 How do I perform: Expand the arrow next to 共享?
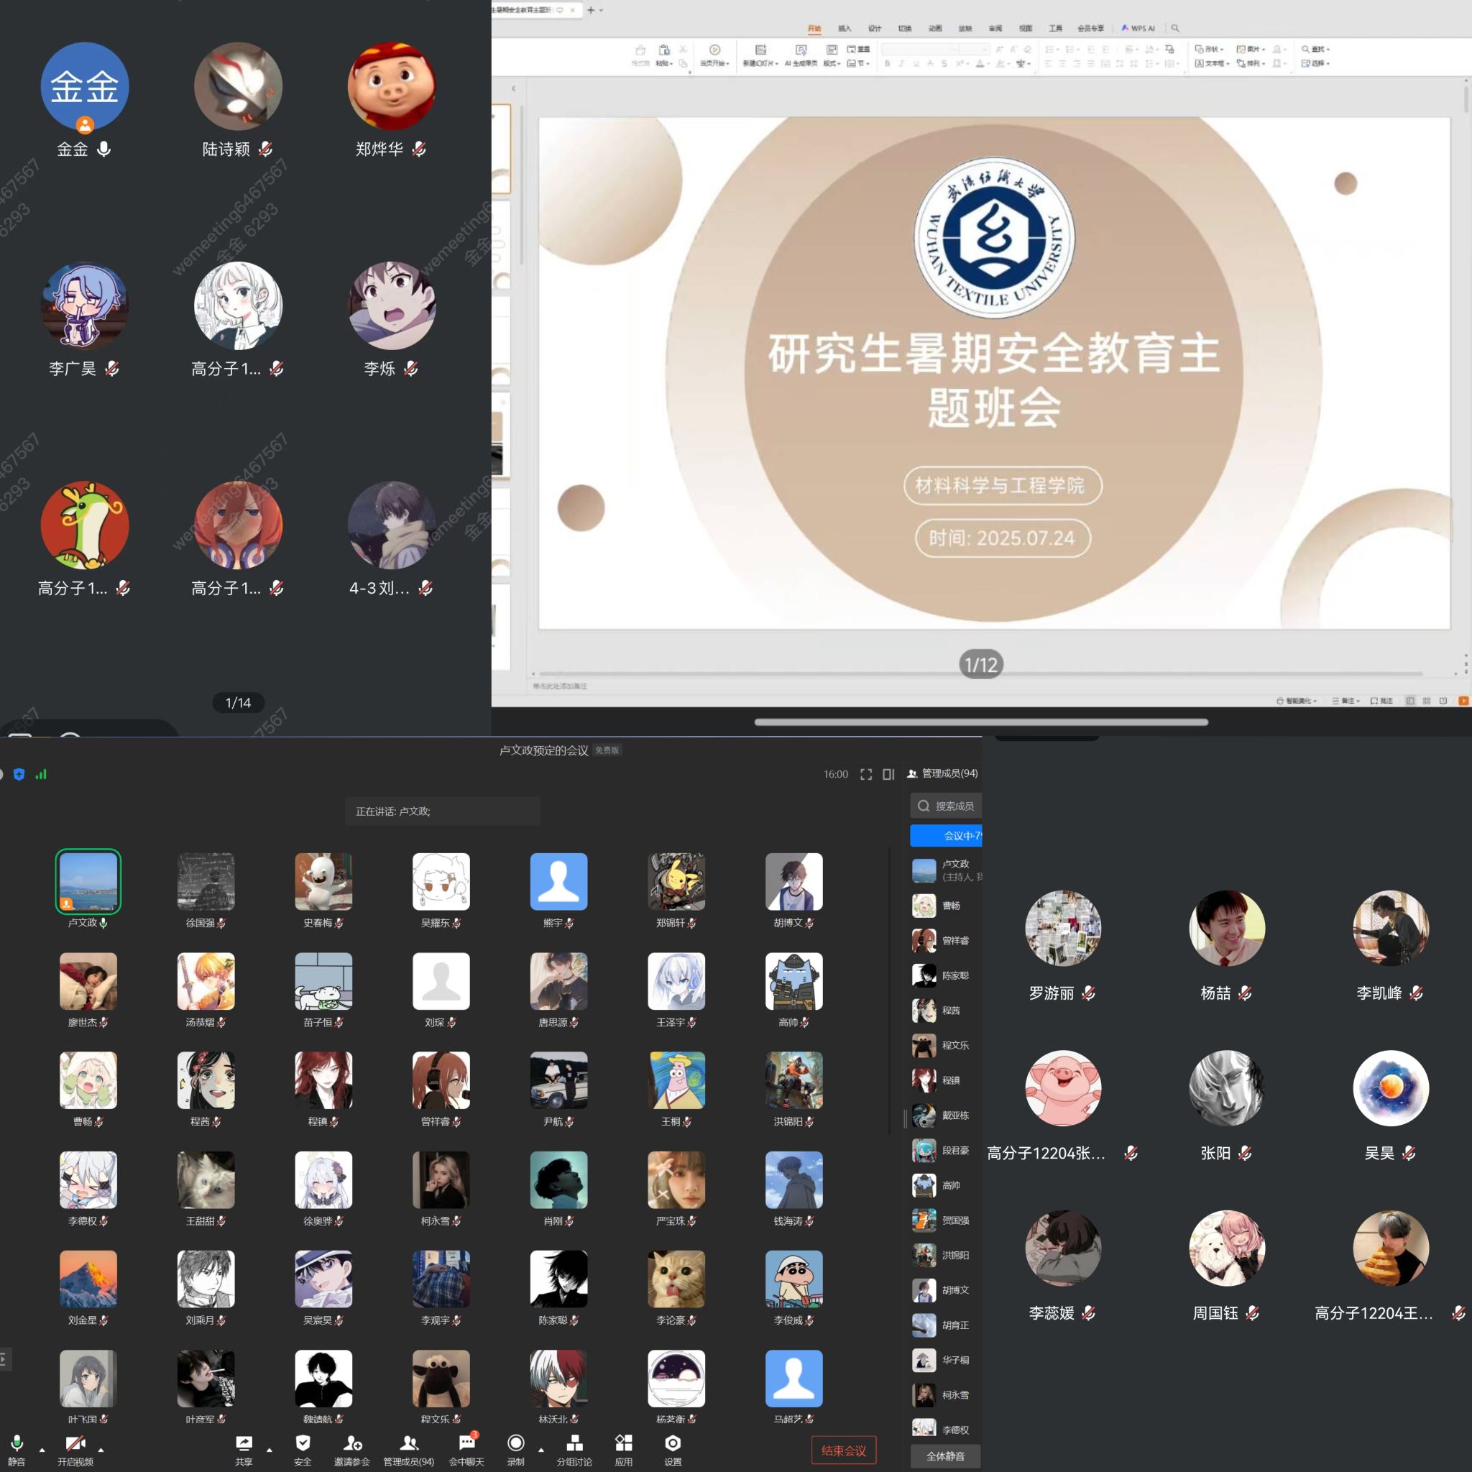coord(269,1450)
